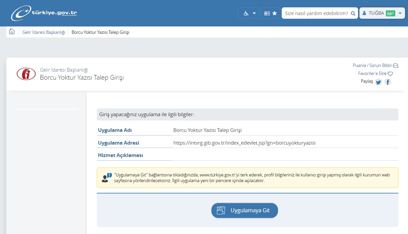Screen dimensions: 408x234
Task: Click the page title Borcu Yoktur Yazısı Talep Girişi
Action: (x=82, y=78)
